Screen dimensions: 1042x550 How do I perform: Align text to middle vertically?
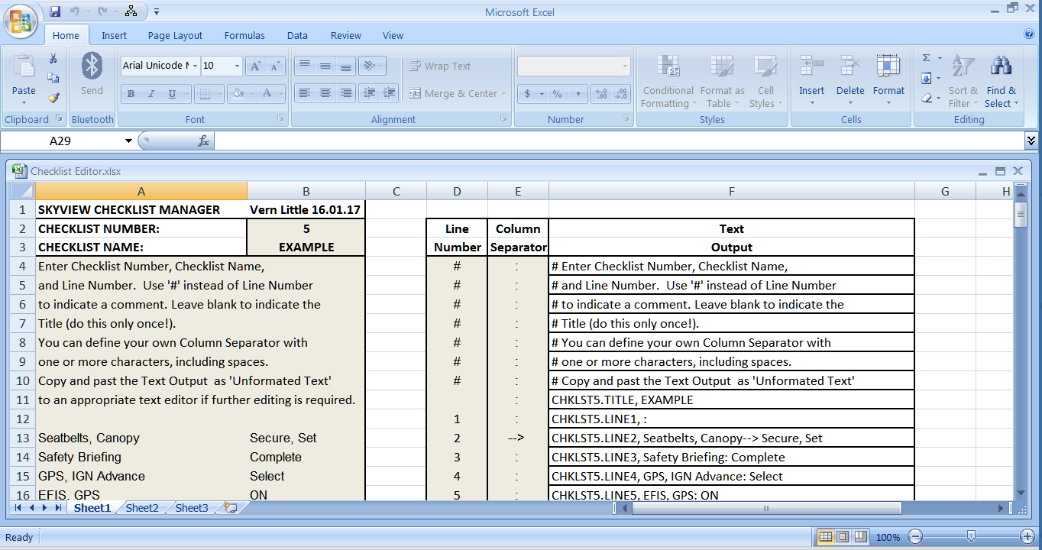[325, 66]
